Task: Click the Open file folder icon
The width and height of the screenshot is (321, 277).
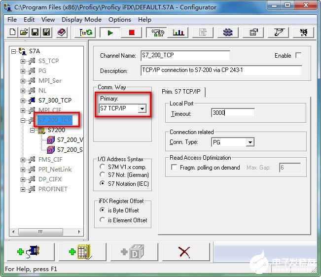Action: point(24,33)
